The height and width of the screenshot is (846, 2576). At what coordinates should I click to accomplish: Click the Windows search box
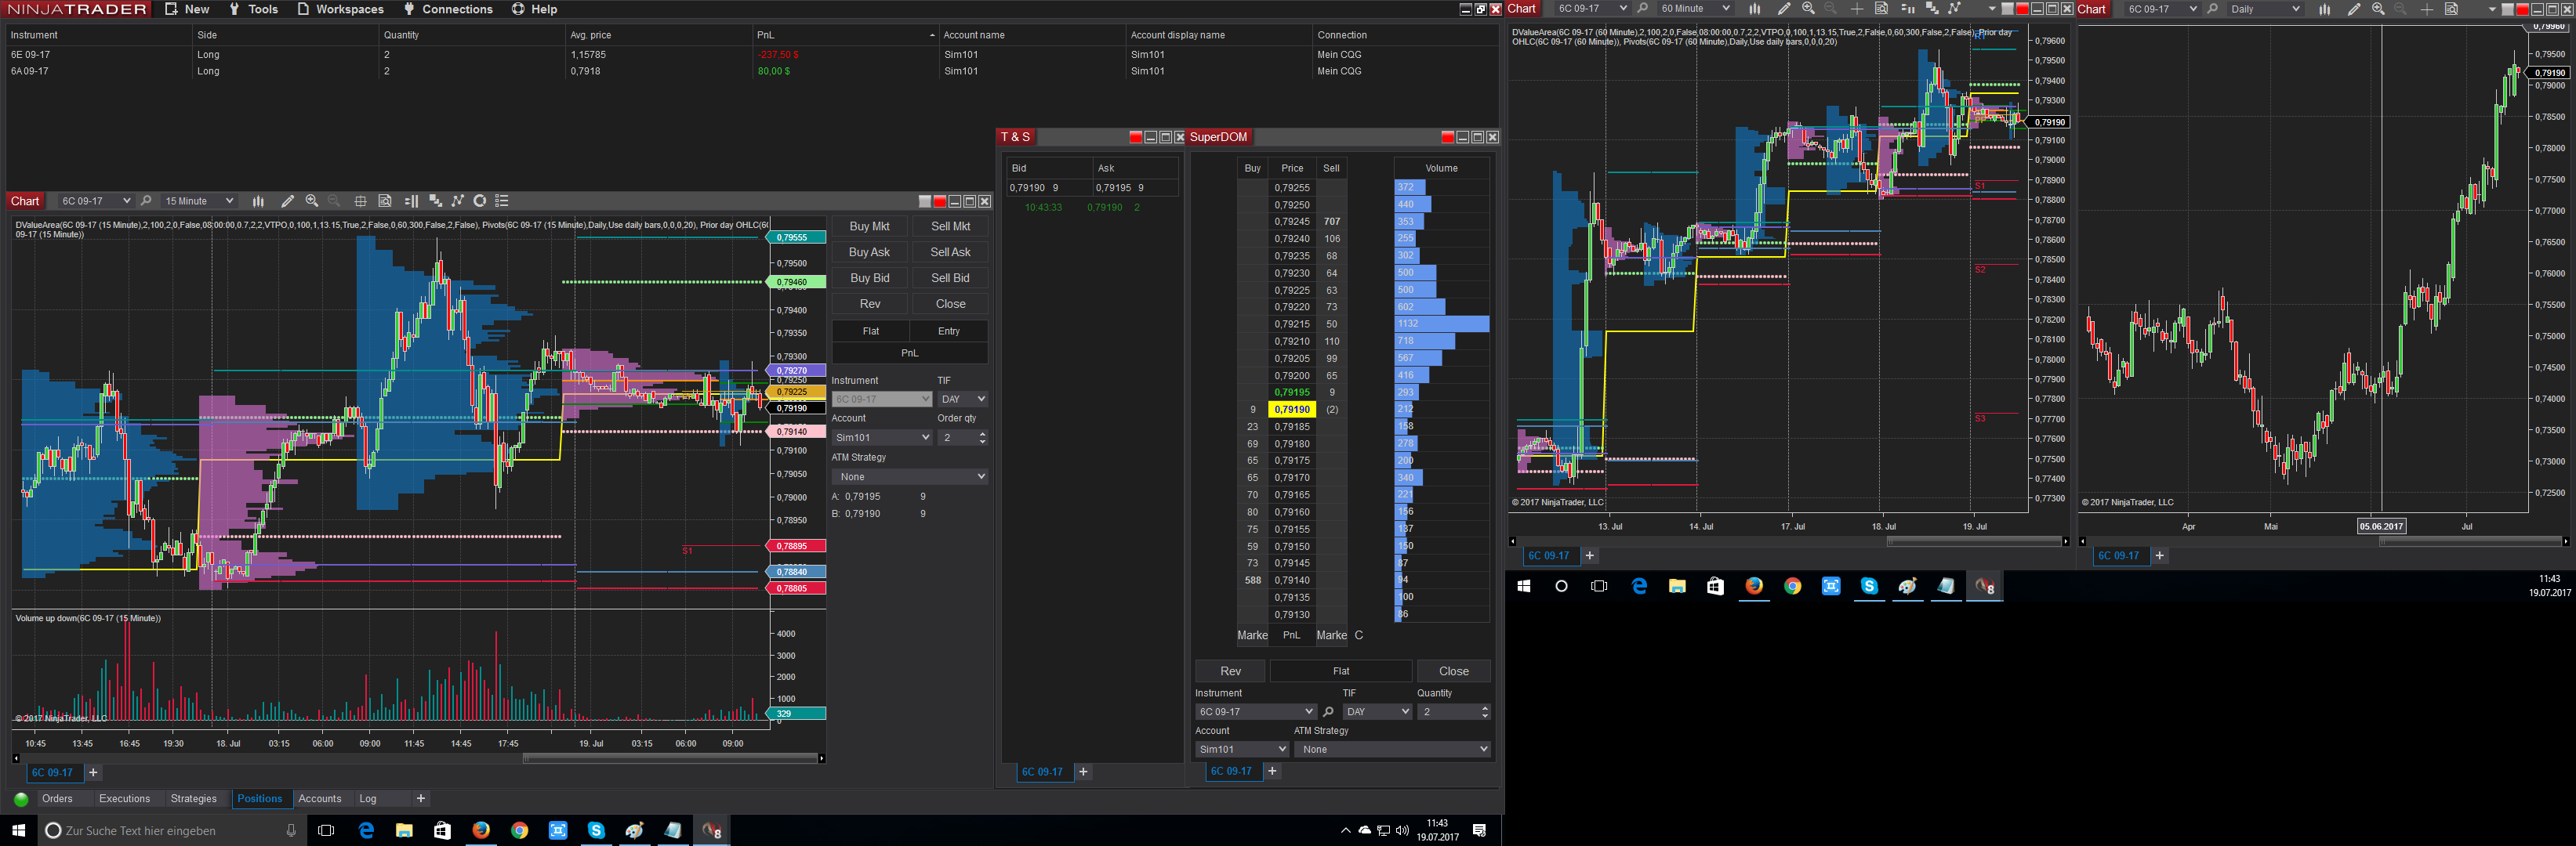pyautogui.click(x=171, y=830)
